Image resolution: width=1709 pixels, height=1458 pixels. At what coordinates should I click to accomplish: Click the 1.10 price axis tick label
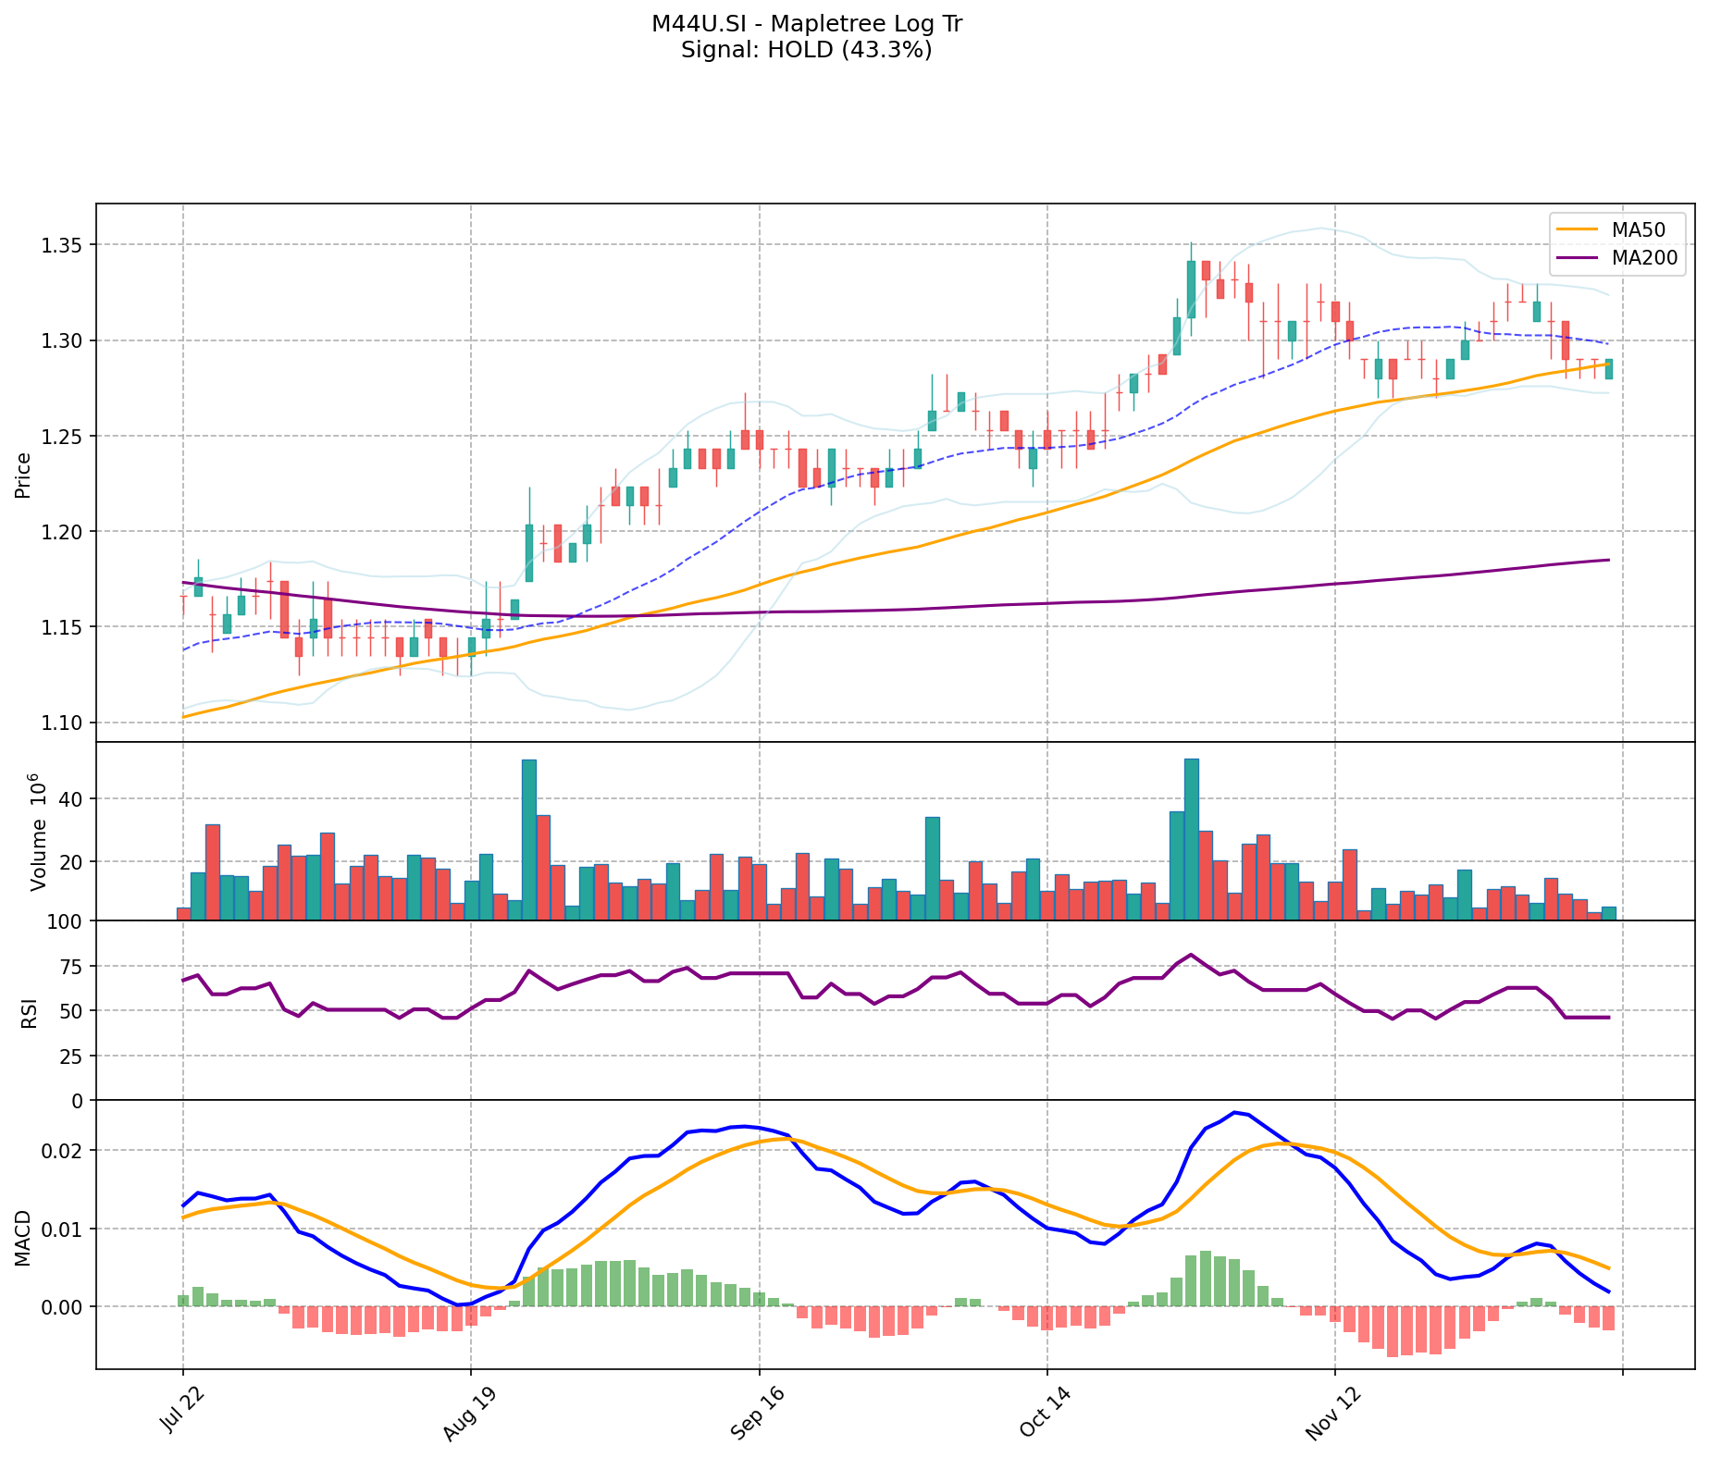pos(63,723)
